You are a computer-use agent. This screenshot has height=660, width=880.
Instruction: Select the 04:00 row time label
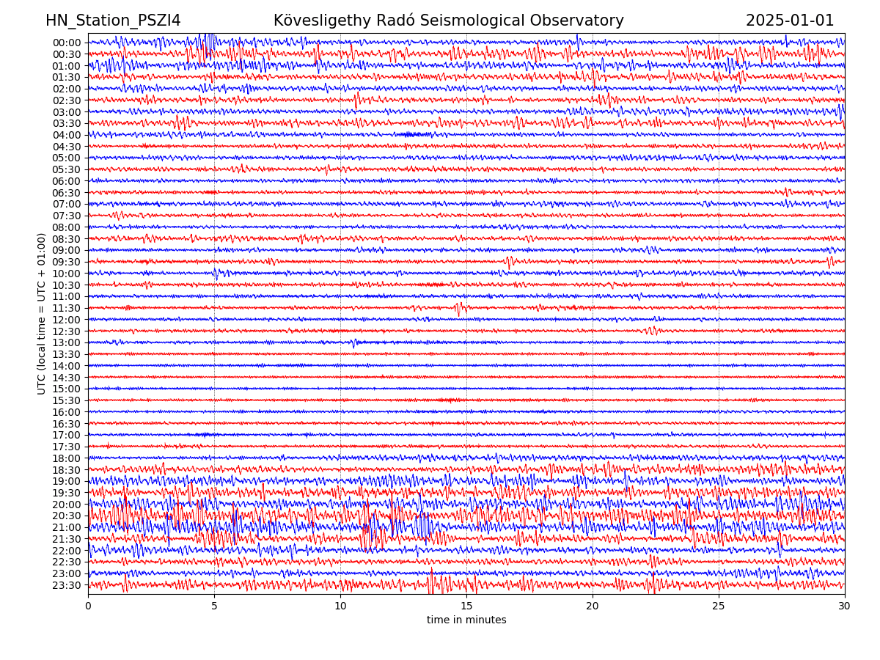click(x=67, y=135)
